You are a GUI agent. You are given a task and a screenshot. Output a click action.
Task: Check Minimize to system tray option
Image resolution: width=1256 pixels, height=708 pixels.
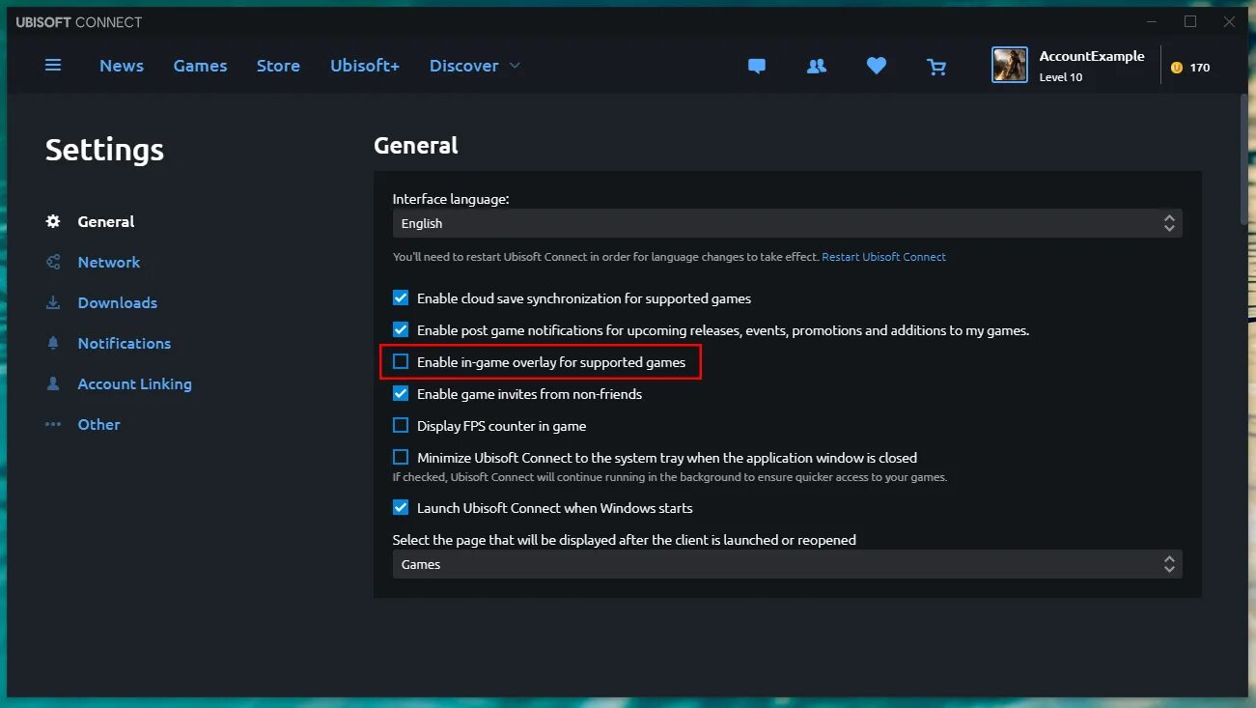pos(401,458)
